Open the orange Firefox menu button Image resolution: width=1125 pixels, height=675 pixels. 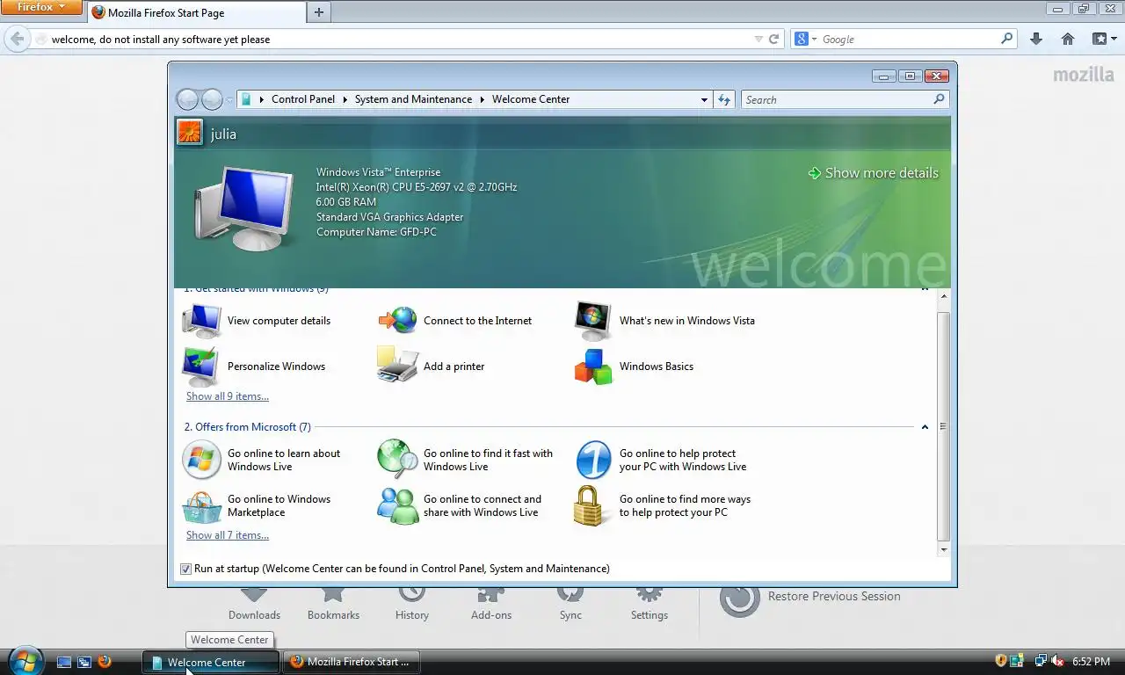point(42,8)
